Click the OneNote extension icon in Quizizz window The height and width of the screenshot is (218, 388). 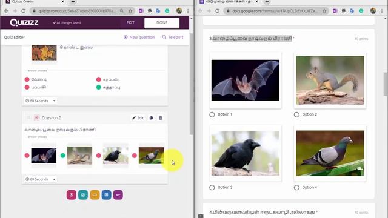pyautogui.click(x=141, y=11)
